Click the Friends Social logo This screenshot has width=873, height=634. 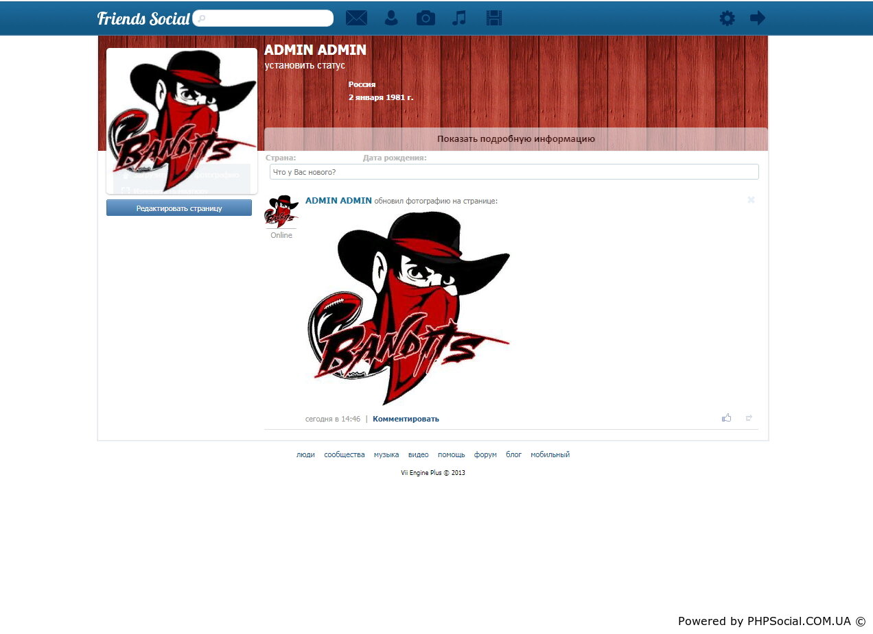pos(143,19)
